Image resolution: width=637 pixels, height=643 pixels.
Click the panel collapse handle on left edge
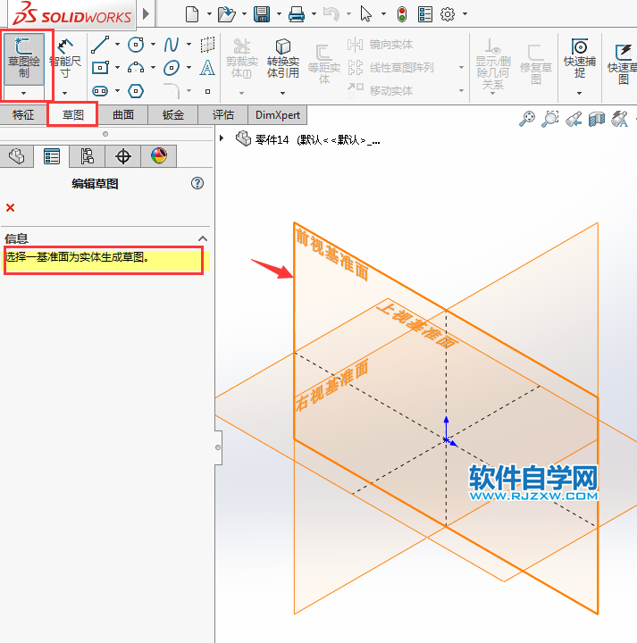[x=218, y=447]
